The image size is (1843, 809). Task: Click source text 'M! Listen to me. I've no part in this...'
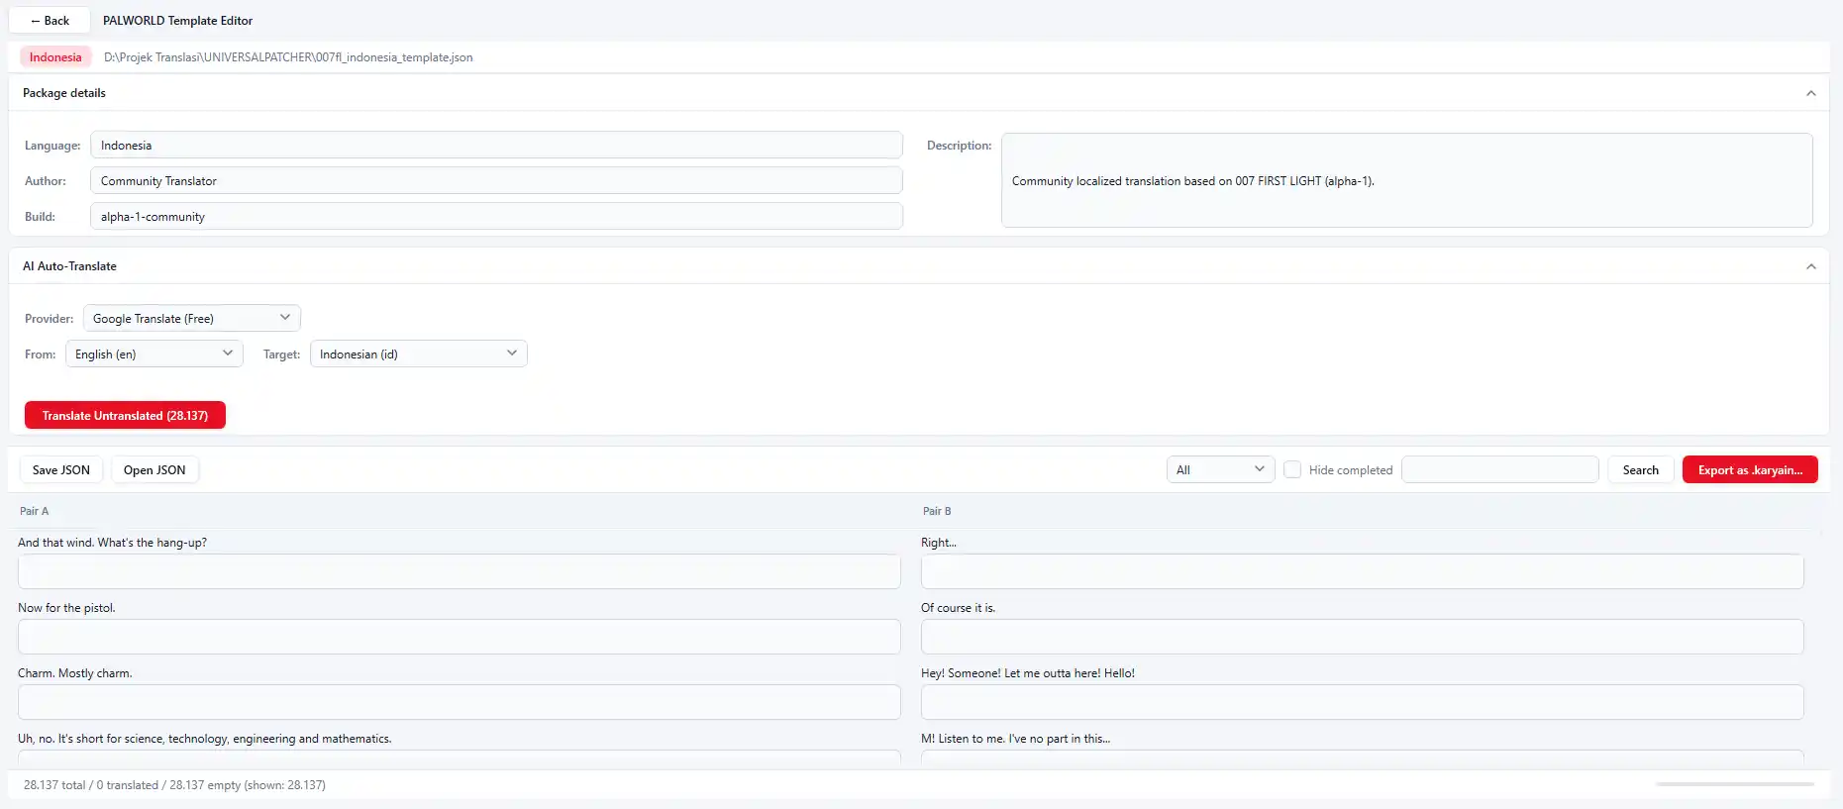(x=1015, y=739)
